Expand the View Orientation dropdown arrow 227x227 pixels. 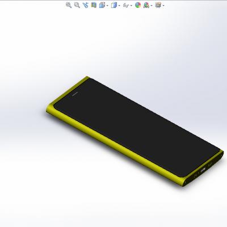(107, 6)
